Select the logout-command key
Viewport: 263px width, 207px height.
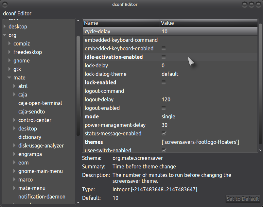(104, 91)
